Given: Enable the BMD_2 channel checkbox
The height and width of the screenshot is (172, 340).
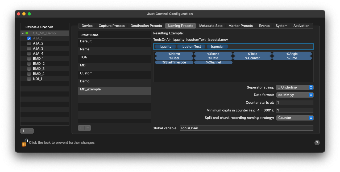Looking at the screenshot, I should pos(29,64).
